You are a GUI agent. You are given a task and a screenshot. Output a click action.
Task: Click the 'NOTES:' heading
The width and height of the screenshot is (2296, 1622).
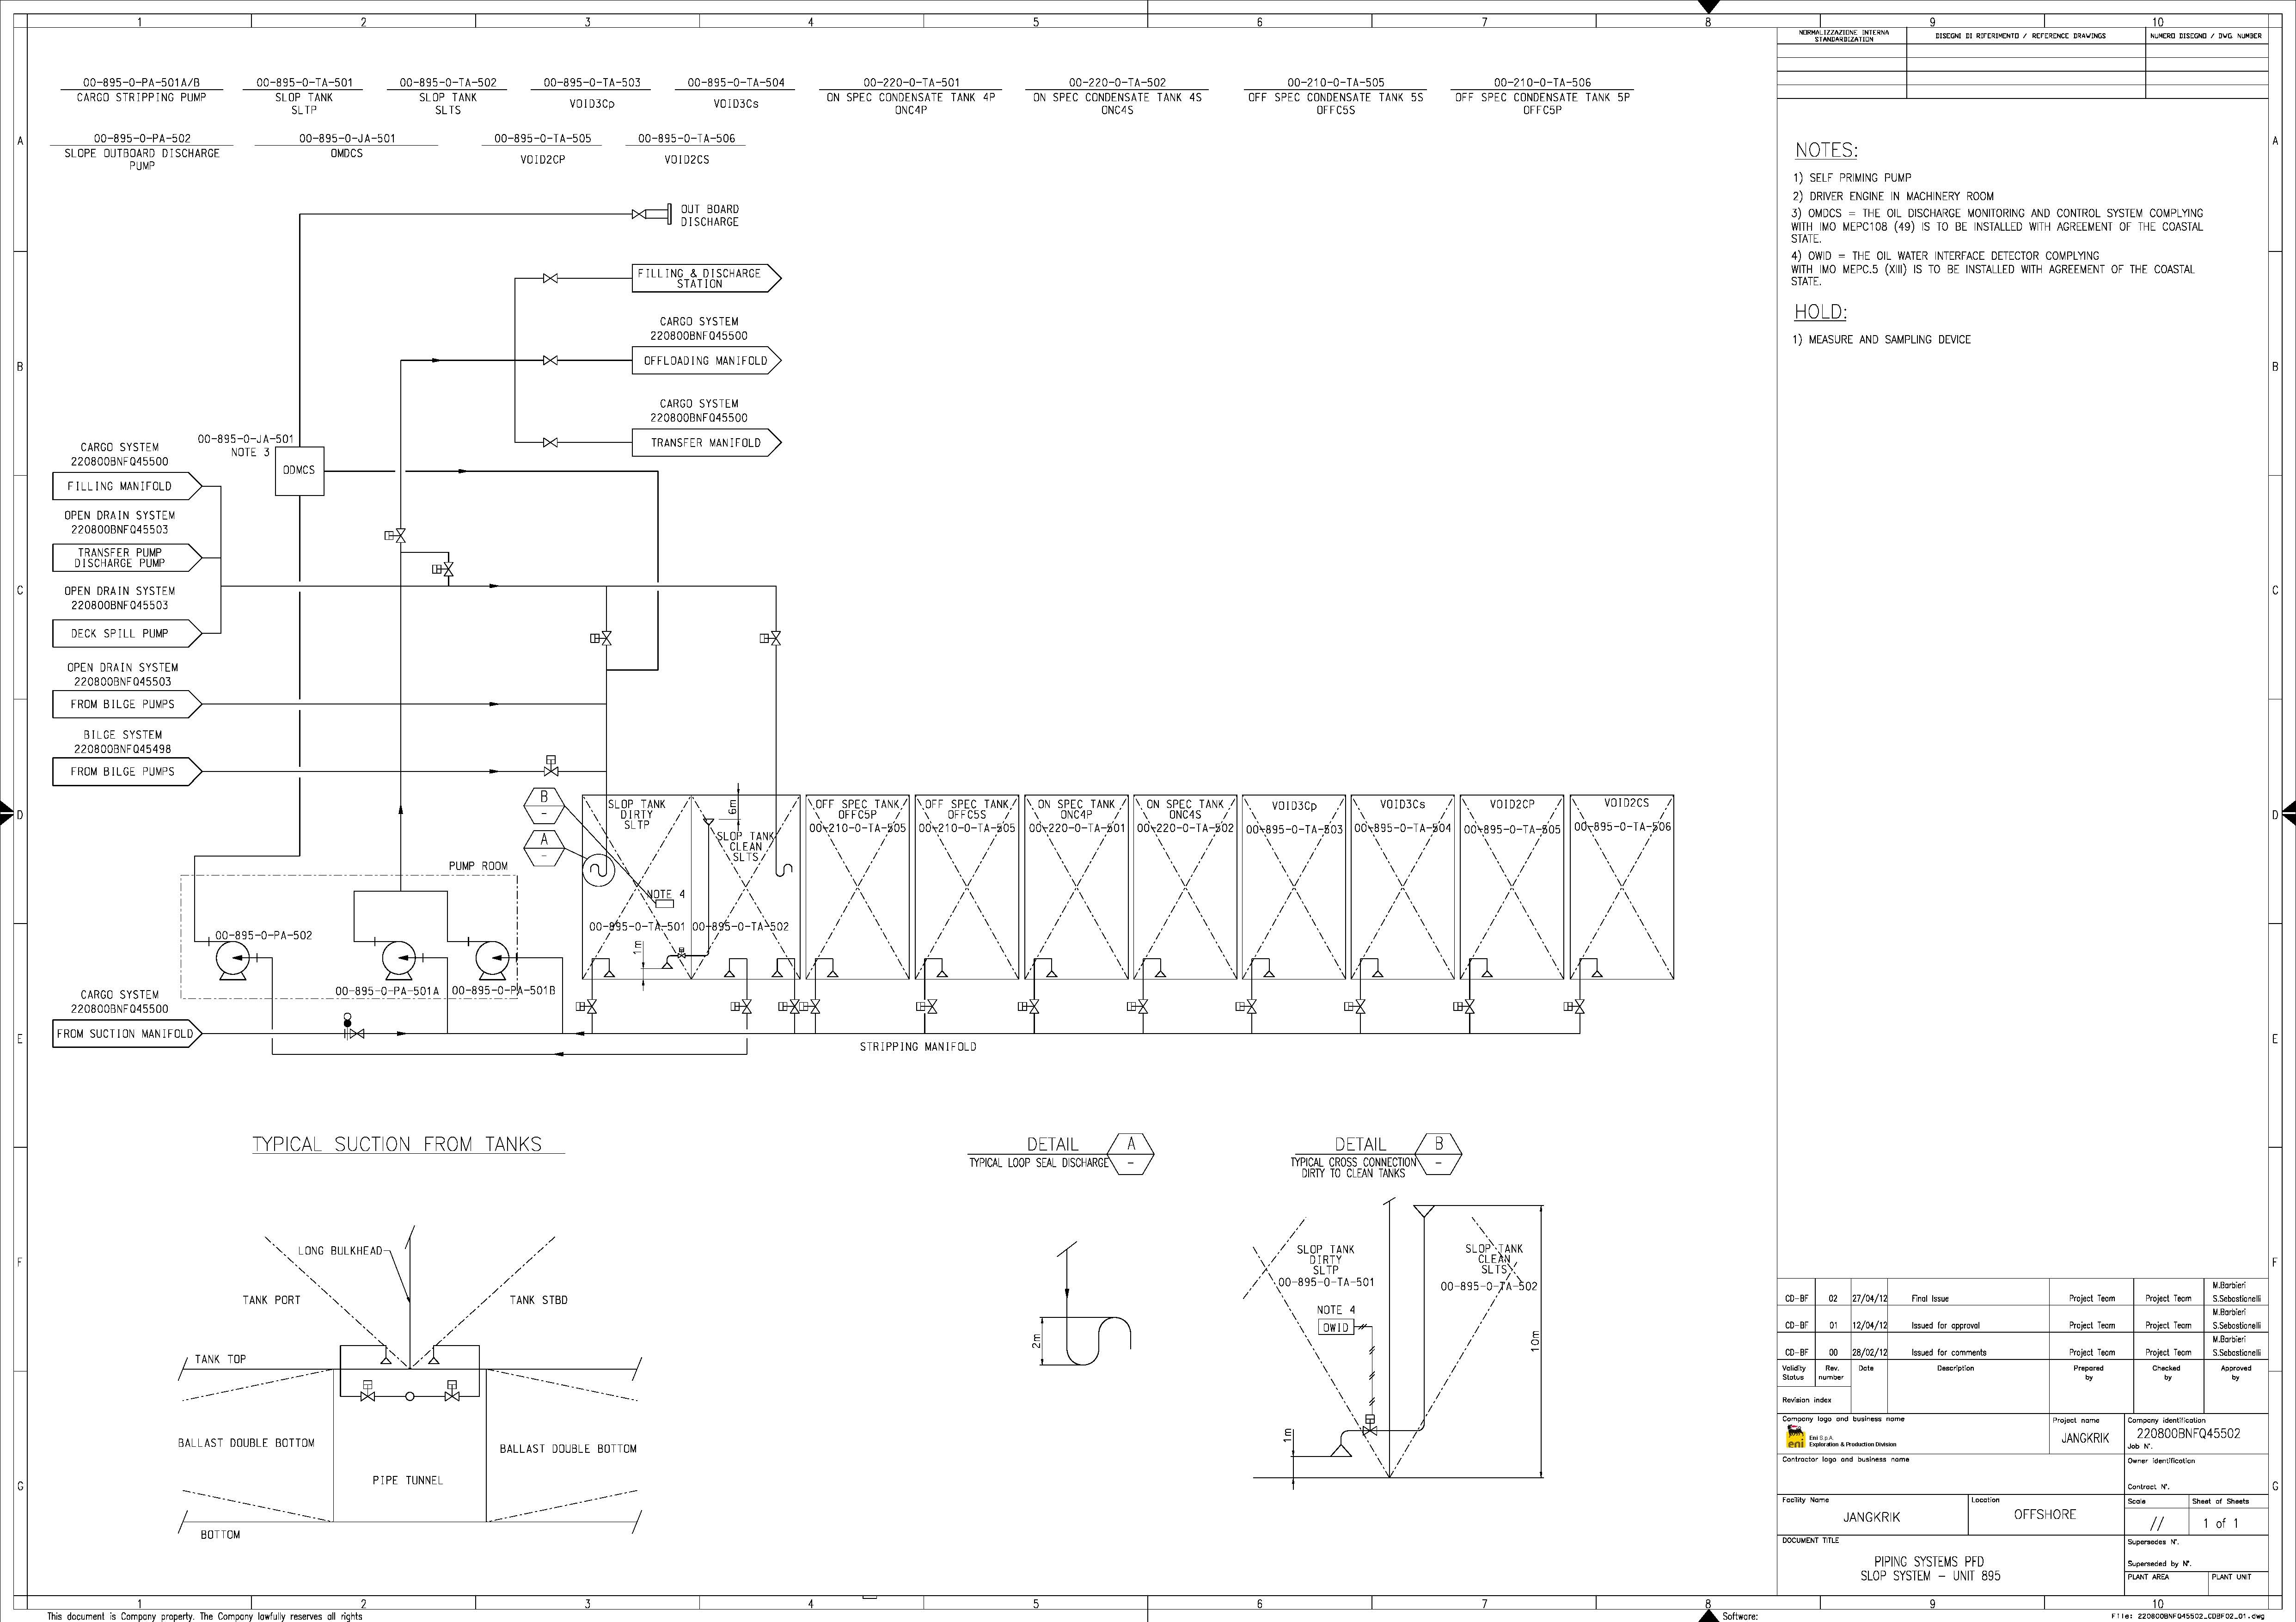pos(1826,150)
